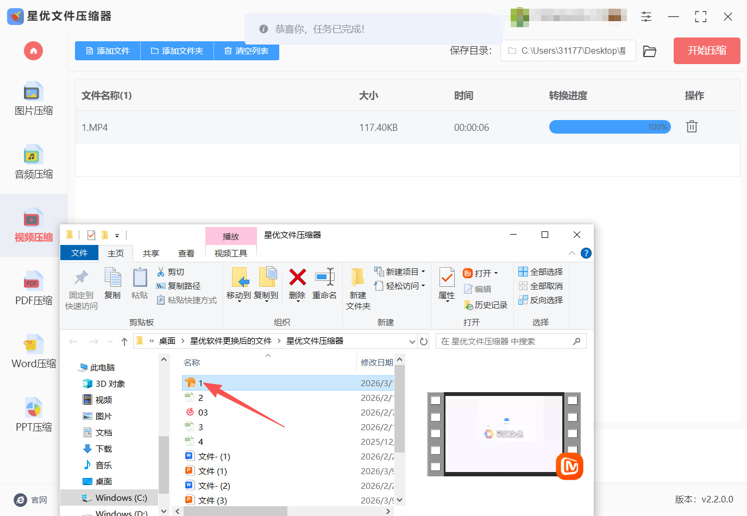Click the file list horizontal scrollbar thumb
Image resolution: width=747 pixels, height=516 pixels.
click(235, 511)
